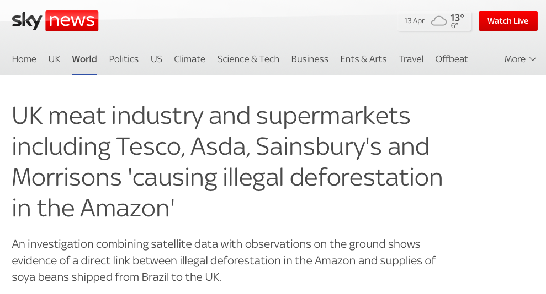546x294 pixels.
Task: Open the Politics section
Action: click(x=124, y=59)
